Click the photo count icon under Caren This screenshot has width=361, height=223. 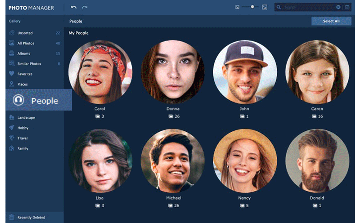pos(314,116)
